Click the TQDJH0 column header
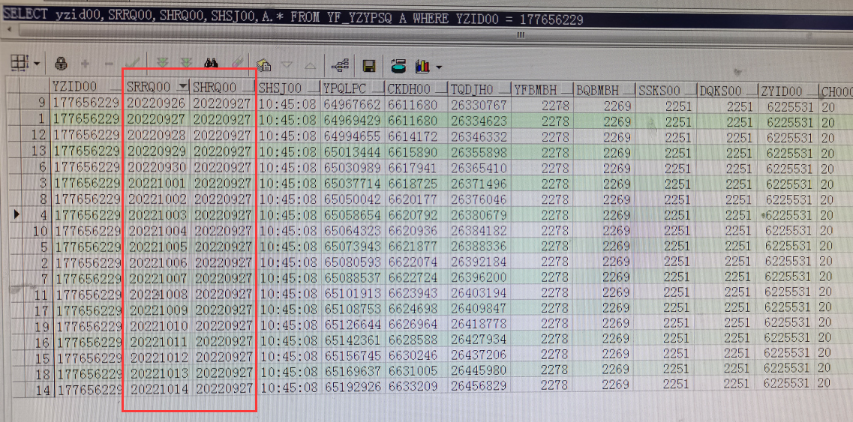Image resolution: width=853 pixels, height=422 pixels. (x=479, y=88)
